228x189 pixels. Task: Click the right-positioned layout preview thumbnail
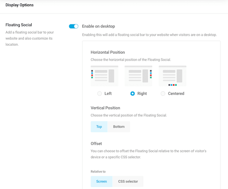[x=138, y=76]
